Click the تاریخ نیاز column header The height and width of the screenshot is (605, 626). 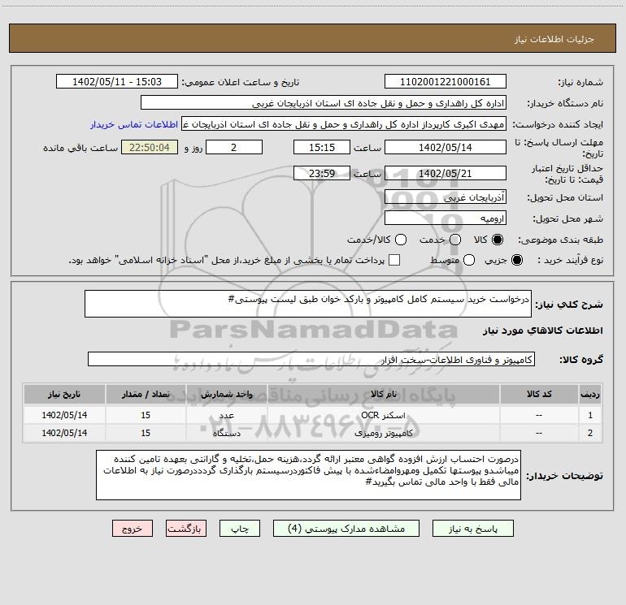[64, 395]
